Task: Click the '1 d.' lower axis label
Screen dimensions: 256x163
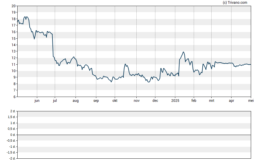Action: tap(13, 123)
